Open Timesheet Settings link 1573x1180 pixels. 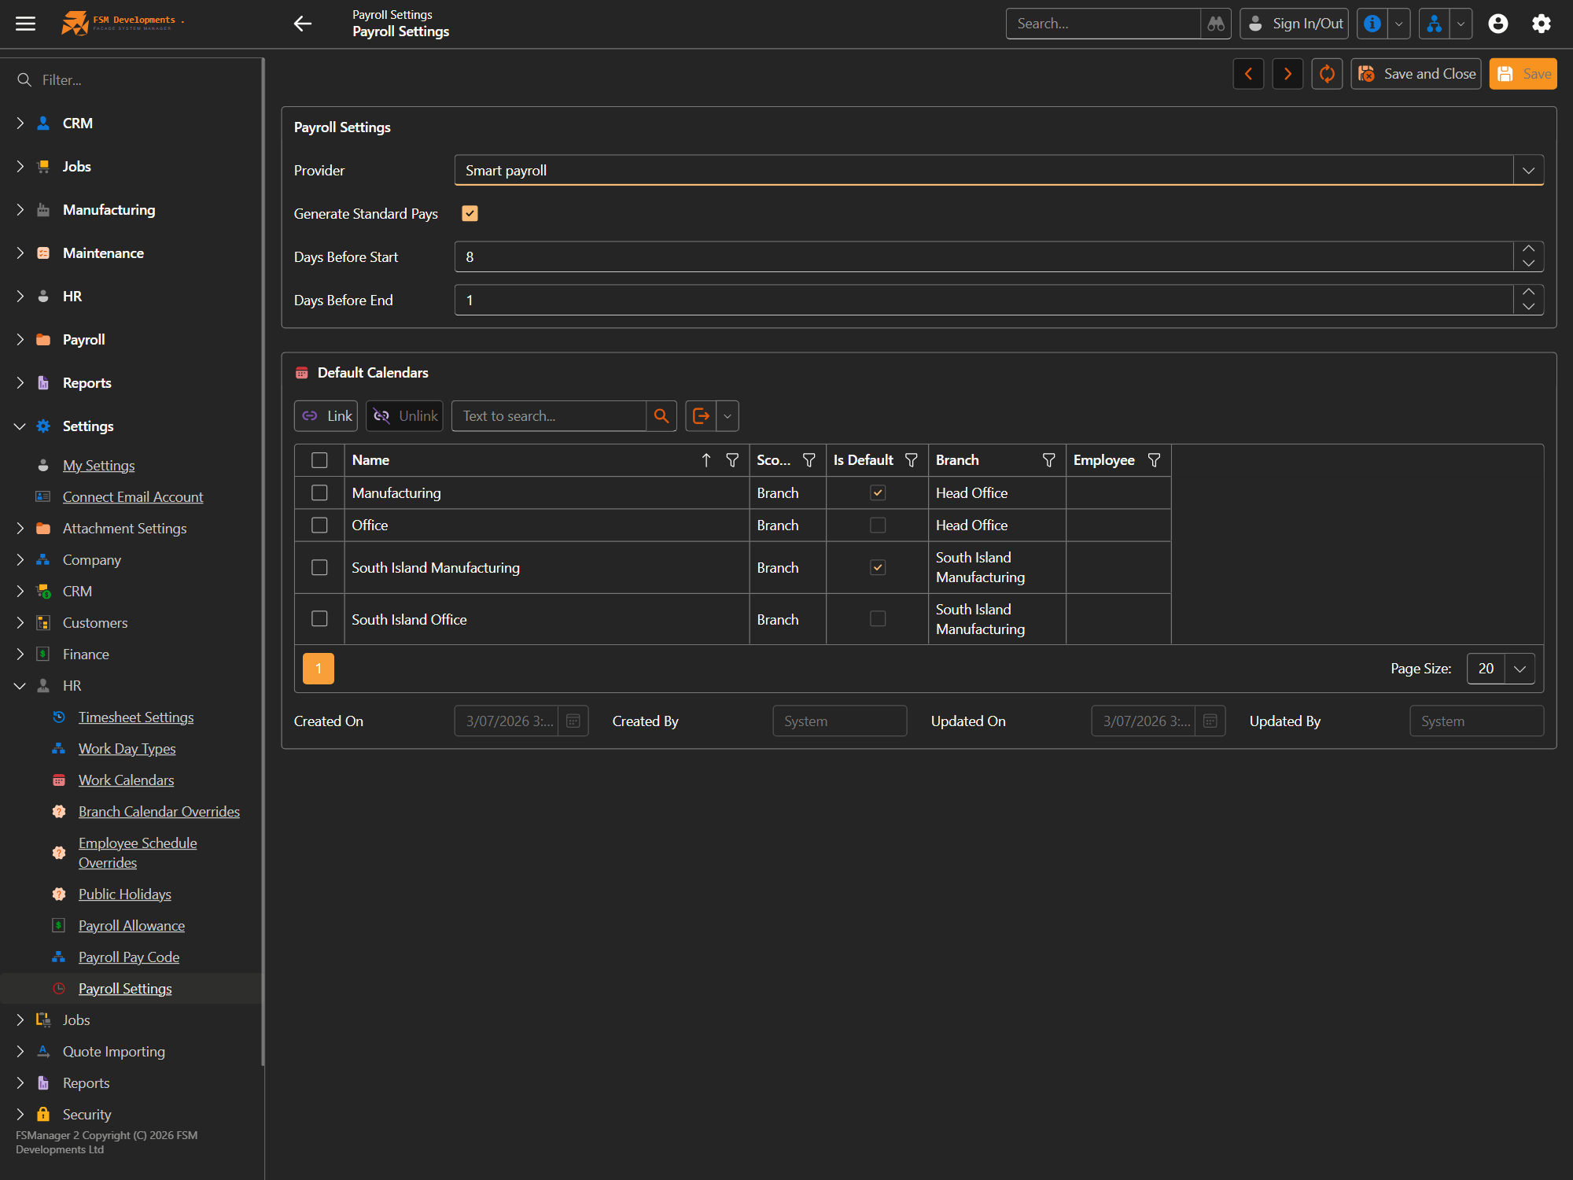pos(136,717)
